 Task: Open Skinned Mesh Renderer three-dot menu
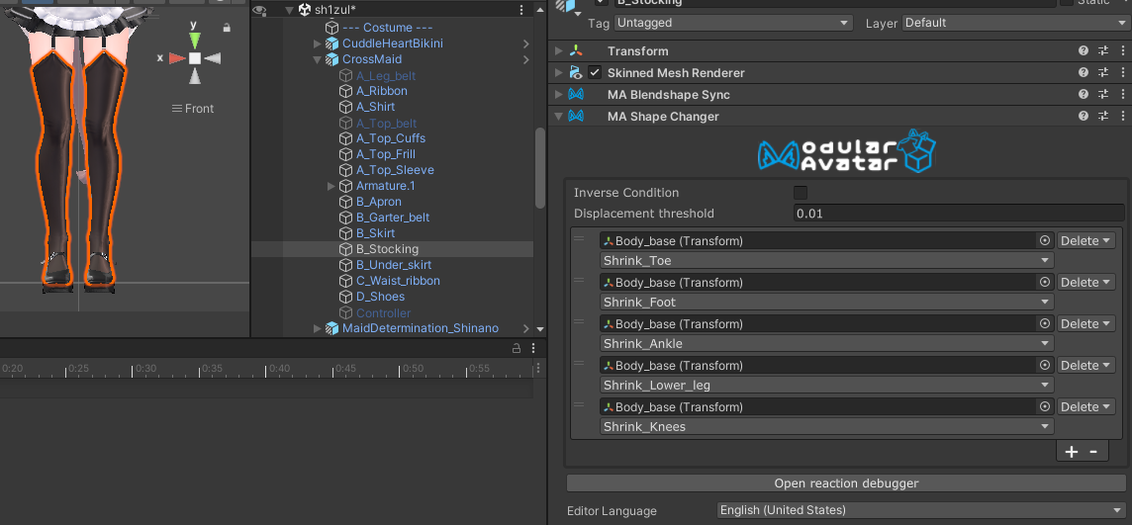pos(1122,73)
